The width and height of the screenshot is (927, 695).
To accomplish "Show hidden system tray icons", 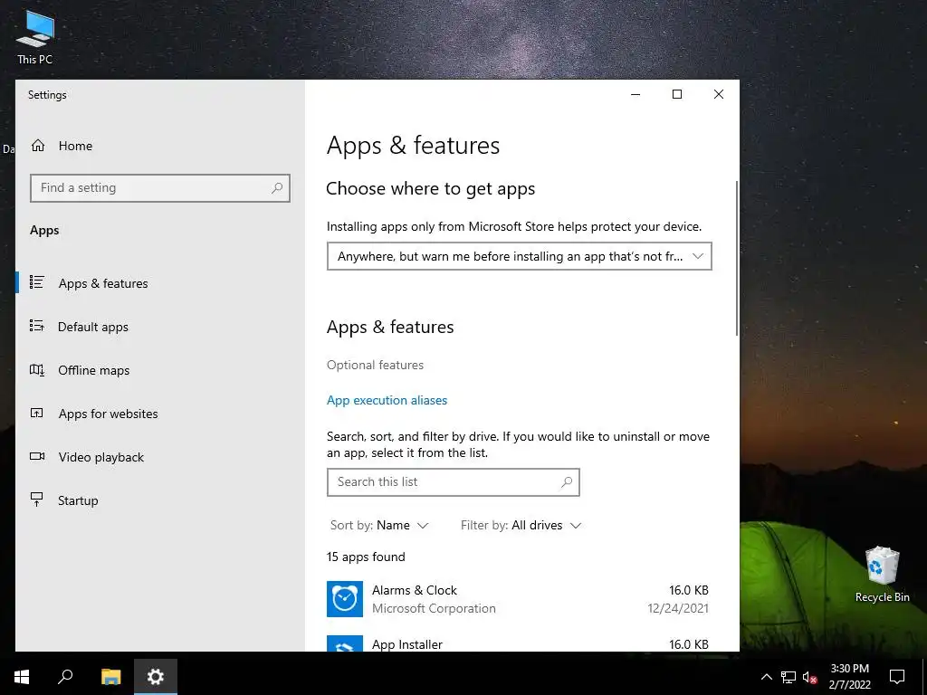I will (766, 677).
